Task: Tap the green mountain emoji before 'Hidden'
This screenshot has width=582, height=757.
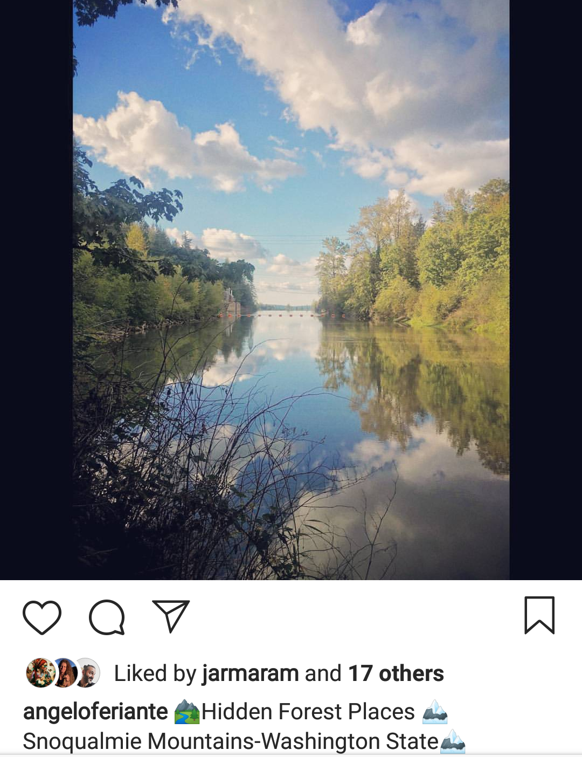Action: coord(186,712)
